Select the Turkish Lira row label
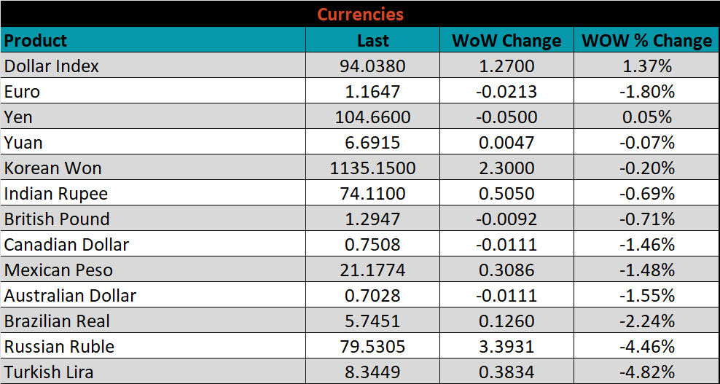720x384 pixels. point(49,372)
